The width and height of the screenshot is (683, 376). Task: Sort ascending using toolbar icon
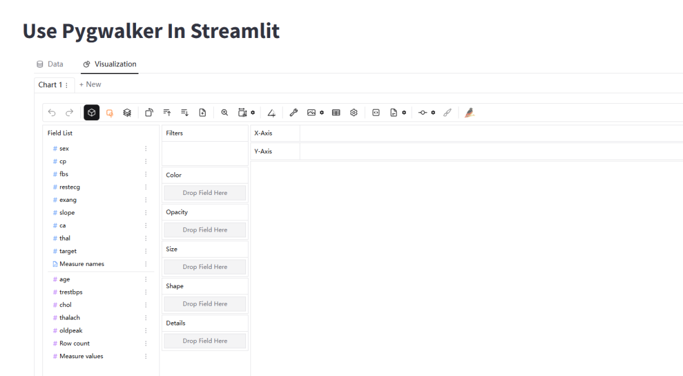(x=167, y=113)
